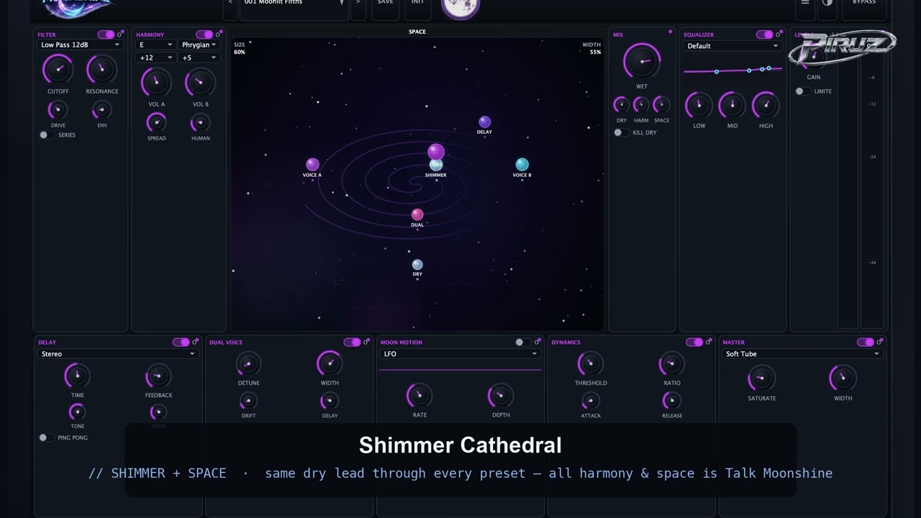The image size is (921, 518).
Task: Open the LFO Moon Motion dropdown
Action: click(x=460, y=354)
